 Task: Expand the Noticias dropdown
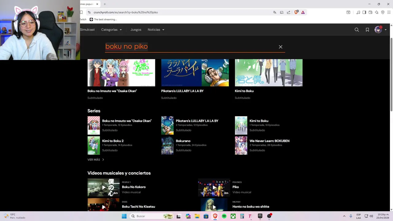[156, 30]
